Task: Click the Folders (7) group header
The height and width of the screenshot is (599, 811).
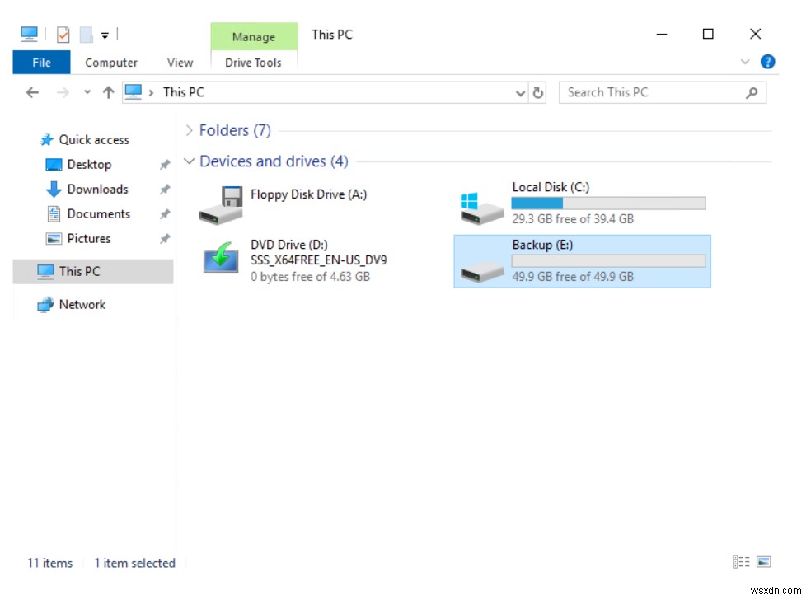Action: pos(235,130)
